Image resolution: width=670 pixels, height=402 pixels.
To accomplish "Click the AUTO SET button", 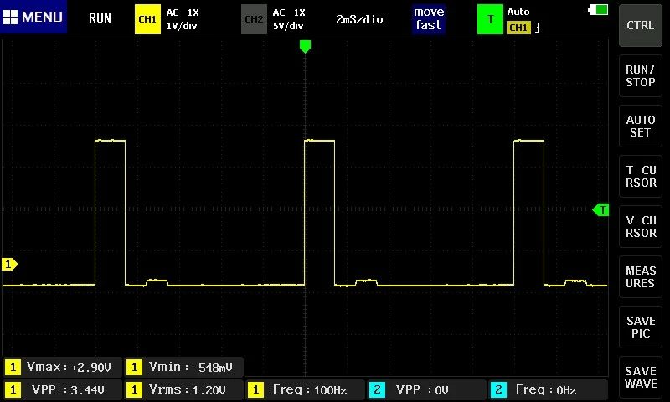I will tap(640, 126).
